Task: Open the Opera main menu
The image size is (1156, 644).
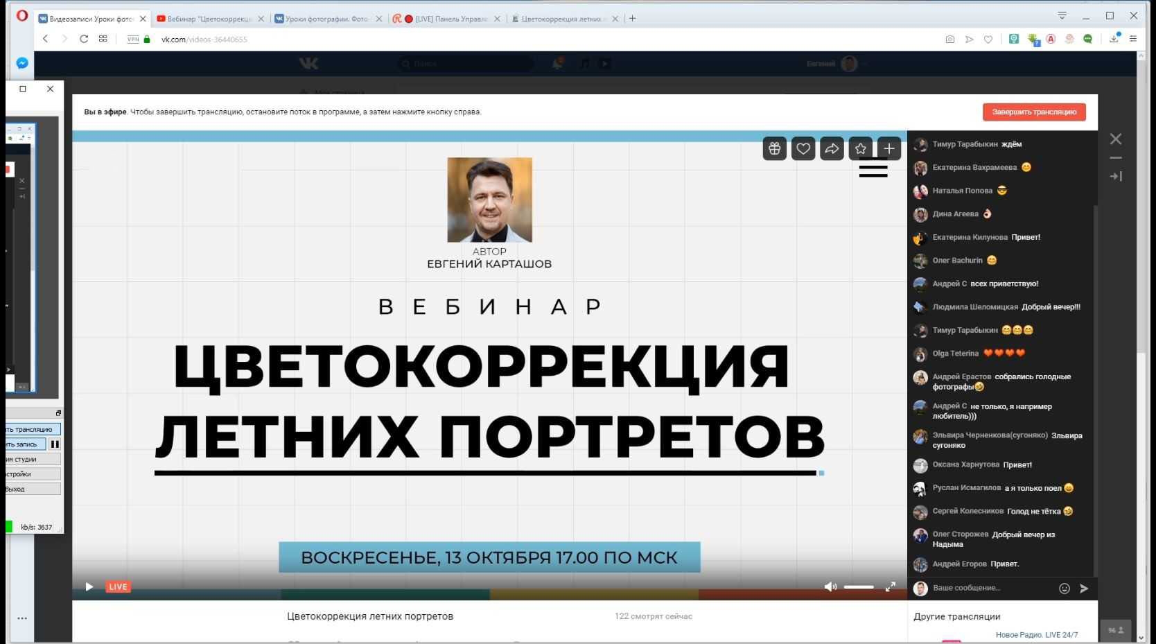Action: coord(22,15)
